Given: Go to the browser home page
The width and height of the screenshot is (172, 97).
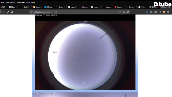Looking at the screenshot, I should 12,12.
